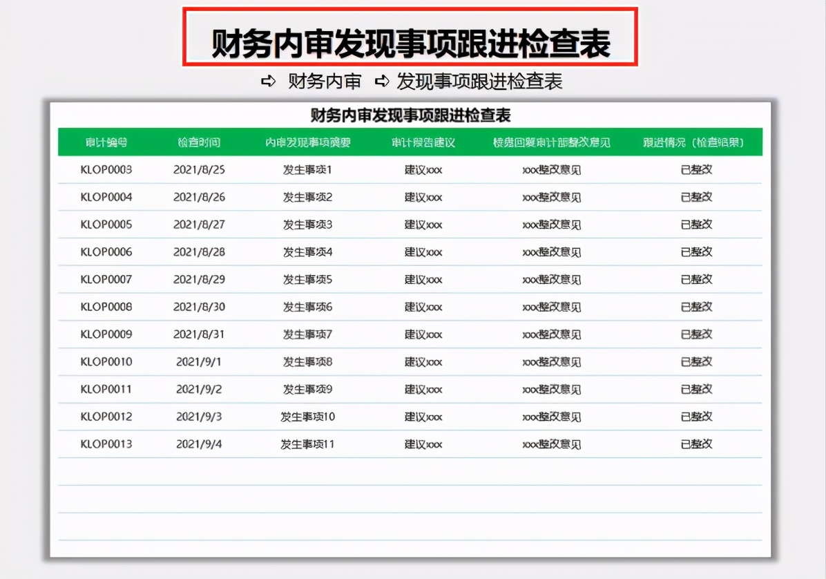
Task: Select the 已整改 status for KLOP0003
Action: click(x=695, y=169)
